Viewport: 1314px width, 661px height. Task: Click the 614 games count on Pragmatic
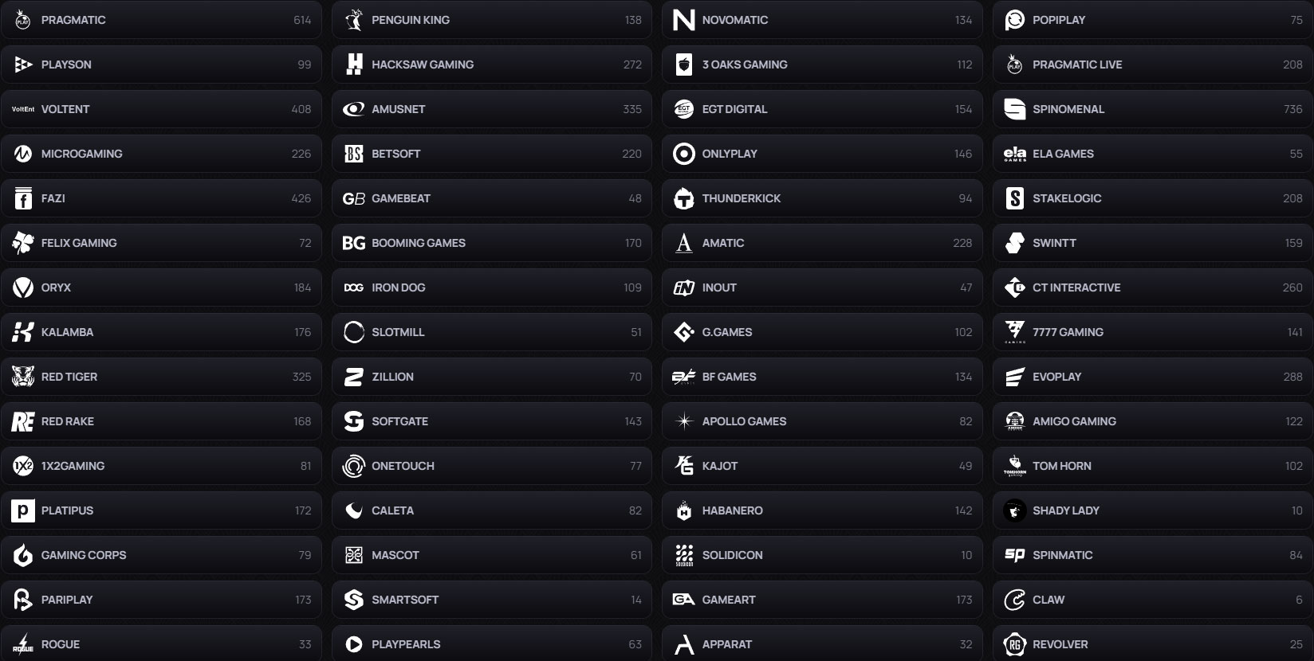click(x=304, y=20)
